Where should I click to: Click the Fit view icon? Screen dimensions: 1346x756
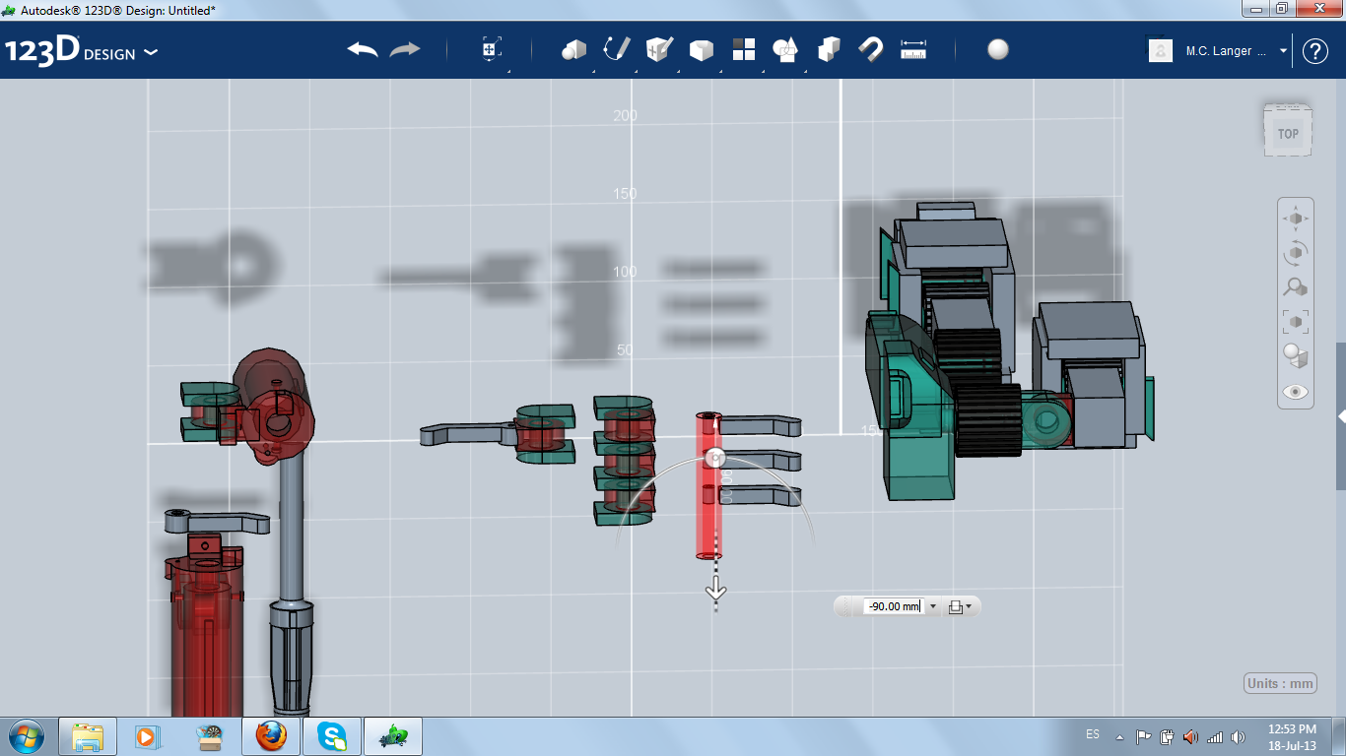tap(1296, 321)
